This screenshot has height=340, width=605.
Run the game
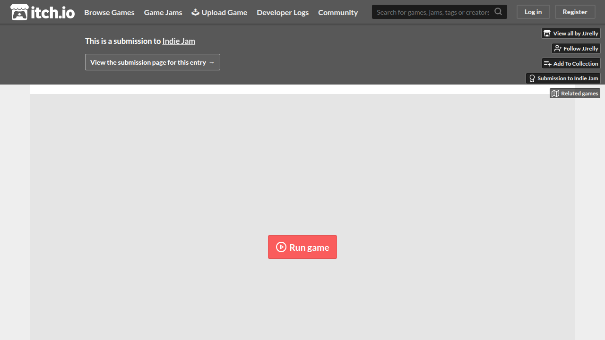(302, 247)
